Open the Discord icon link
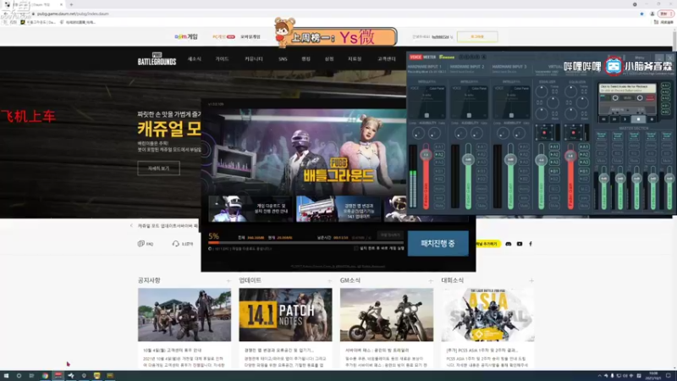Image resolution: width=677 pixels, height=381 pixels. click(509, 244)
